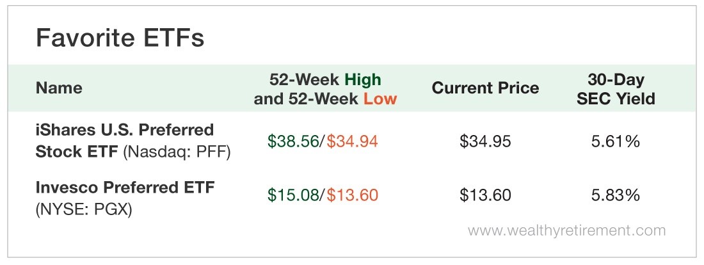This screenshot has height=265, width=704.
Task: Select the 52-Week High header text
Action: click(x=325, y=80)
